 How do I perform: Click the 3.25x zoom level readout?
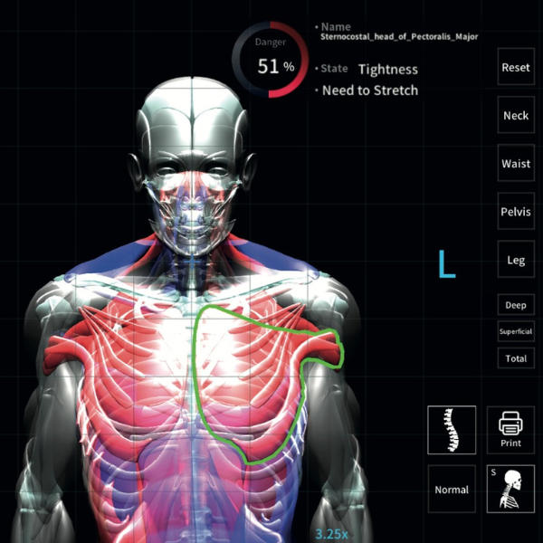coord(331,534)
